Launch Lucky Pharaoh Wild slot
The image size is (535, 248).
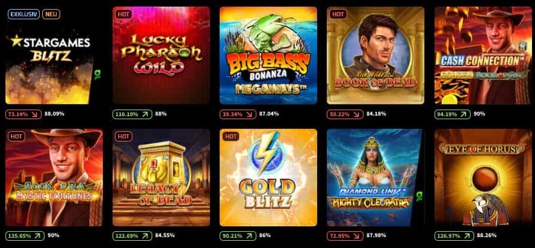tap(161, 55)
